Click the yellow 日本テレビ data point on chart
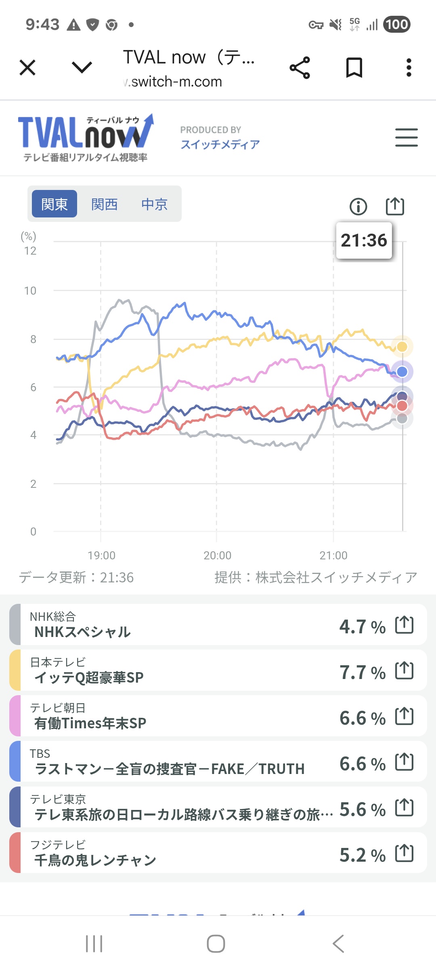 pyautogui.click(x=402, y=346)
